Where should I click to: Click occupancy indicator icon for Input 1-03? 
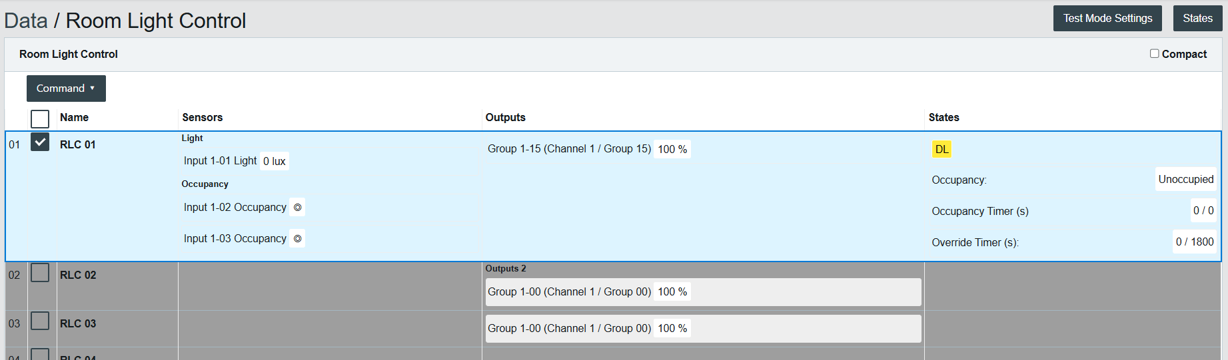click(298, 239)
